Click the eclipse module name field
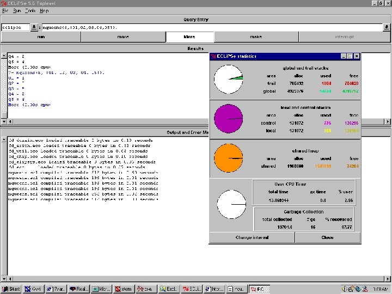The width and height of the screenshot is (392, 294). [x=15, y=27]
